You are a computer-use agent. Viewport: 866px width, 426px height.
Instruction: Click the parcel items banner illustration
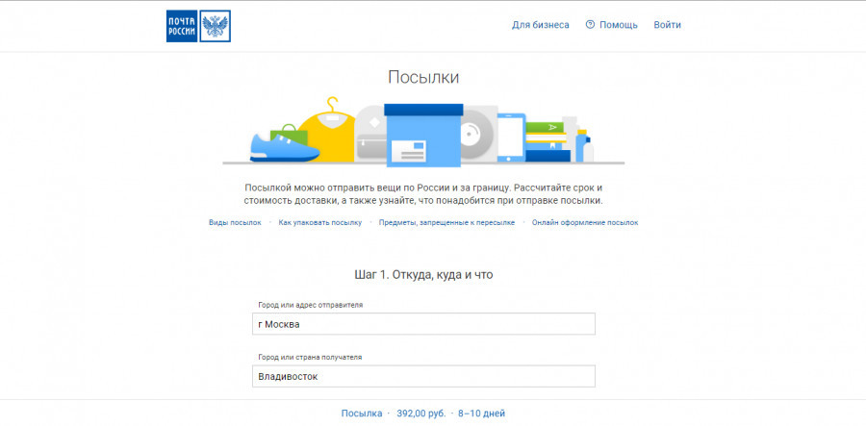pyautogui.click(x=423, y=133)
